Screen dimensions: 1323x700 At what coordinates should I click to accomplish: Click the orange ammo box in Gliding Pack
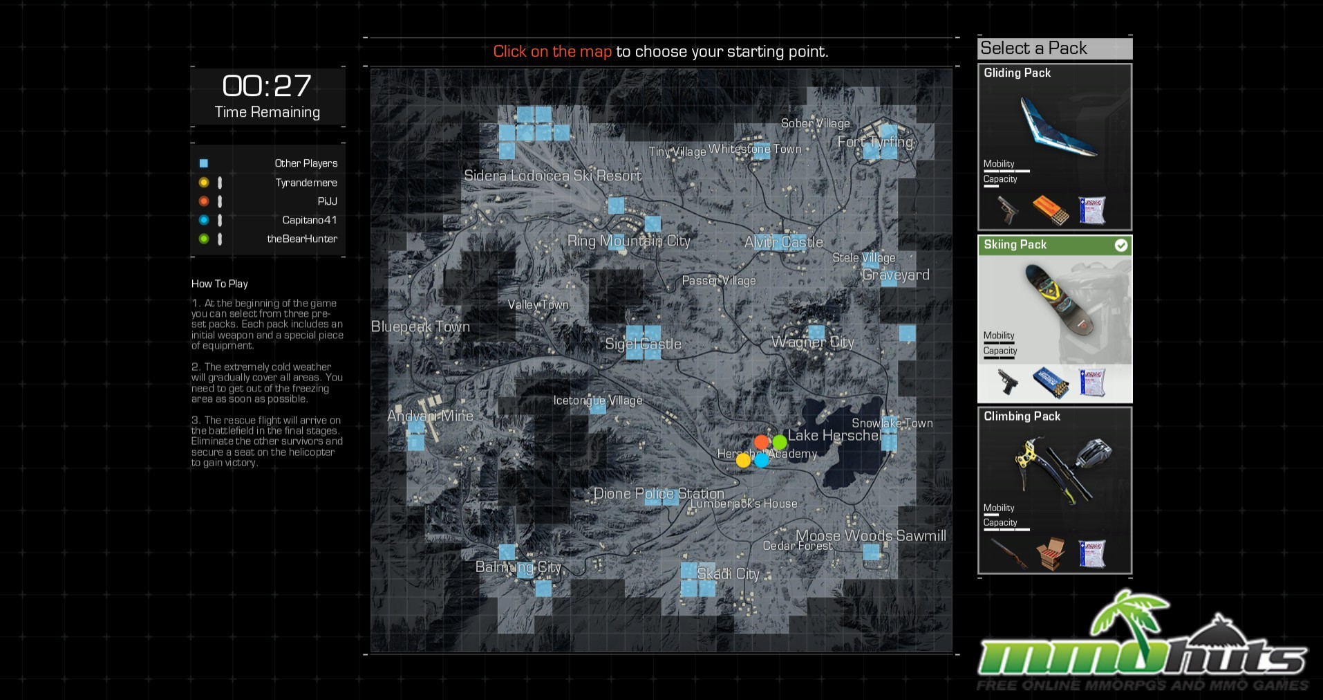[x=1049, y=210]
